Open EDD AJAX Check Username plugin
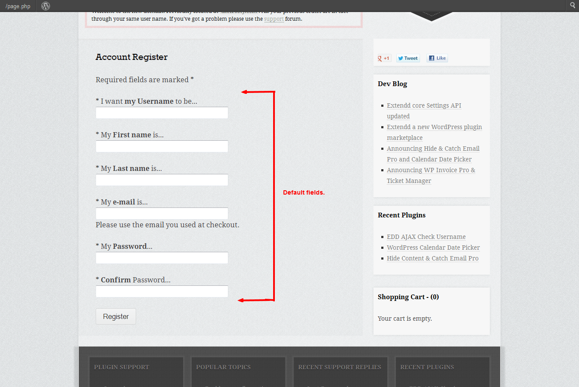The image size is (579, 387). [426, 237]
